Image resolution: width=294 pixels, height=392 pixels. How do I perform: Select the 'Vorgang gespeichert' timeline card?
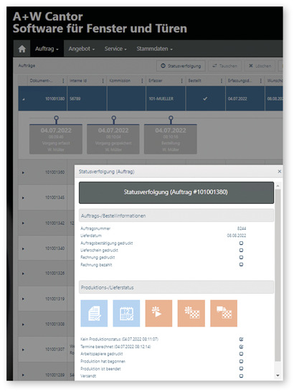(x=113, y=139)
